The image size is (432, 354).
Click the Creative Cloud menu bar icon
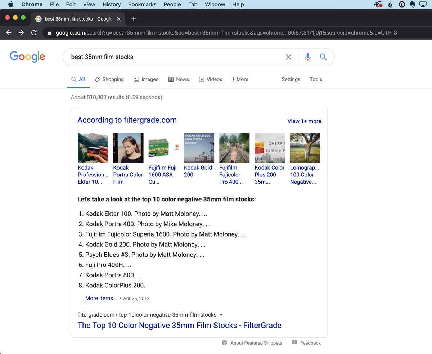click(378, 4)
